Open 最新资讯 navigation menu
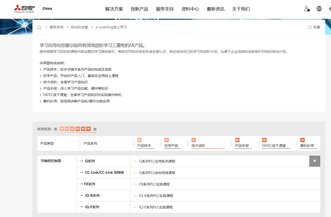 (215, 9)
